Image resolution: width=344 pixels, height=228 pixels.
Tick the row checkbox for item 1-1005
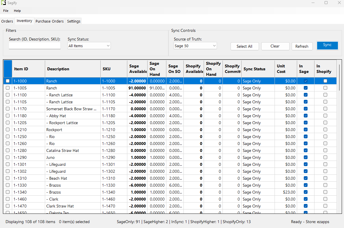(x=8, y=88)
